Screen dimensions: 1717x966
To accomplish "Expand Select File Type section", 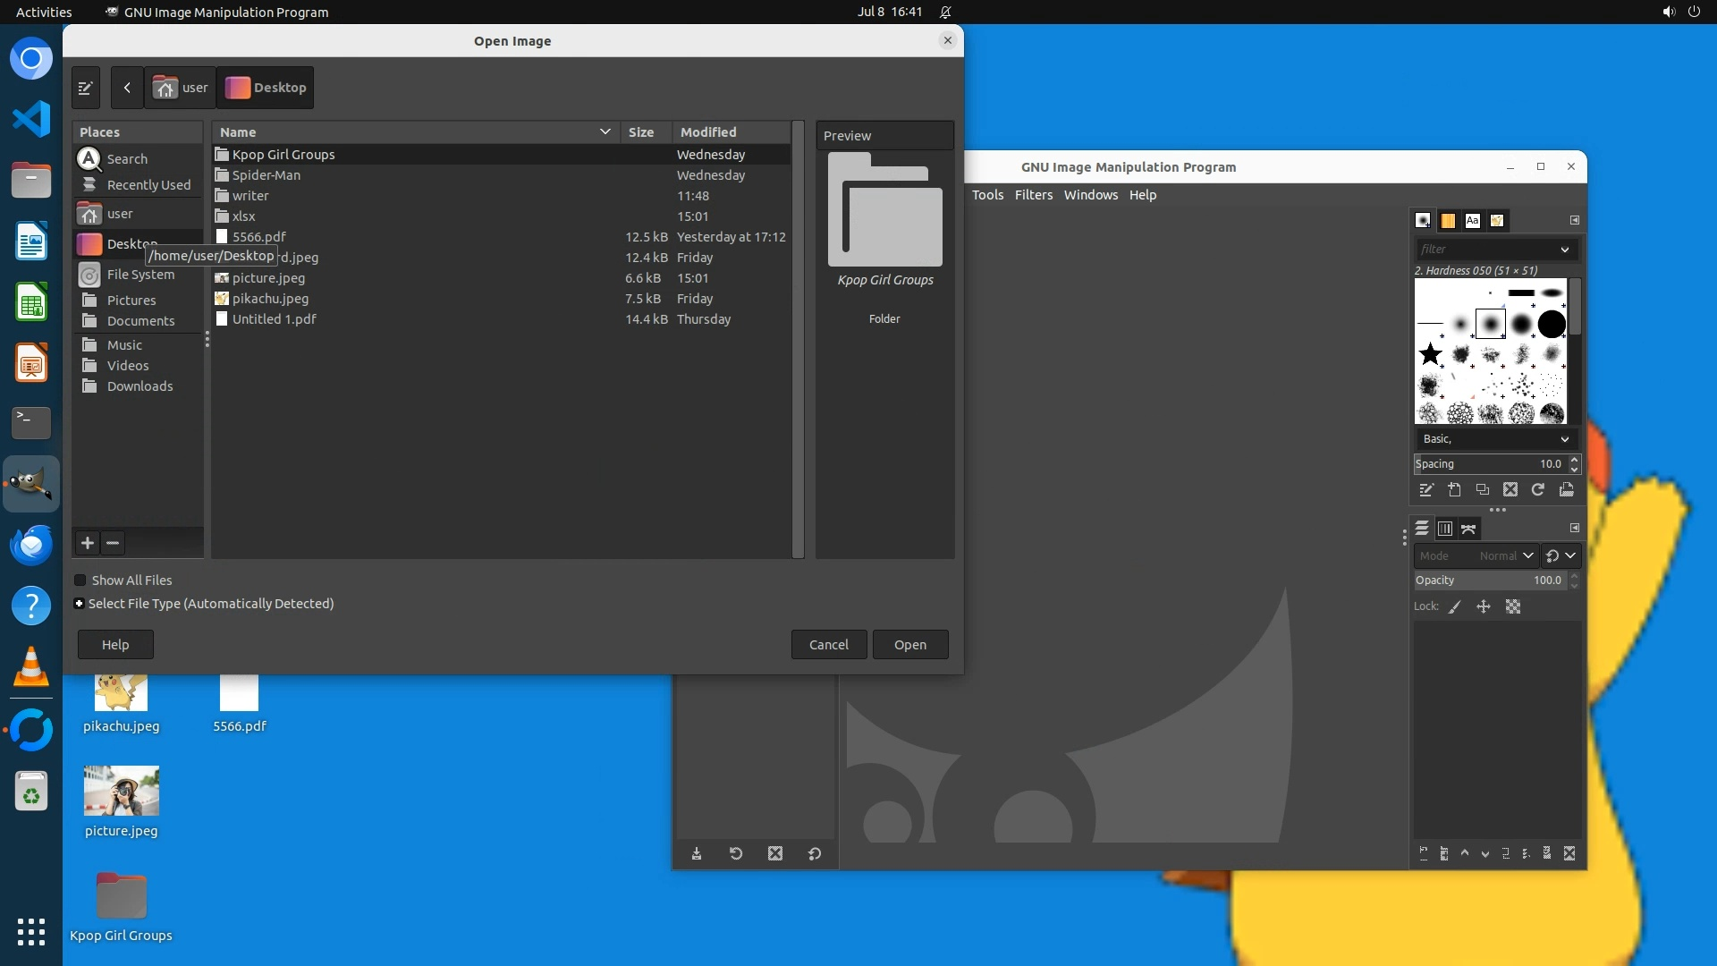I will coord(80,604).
